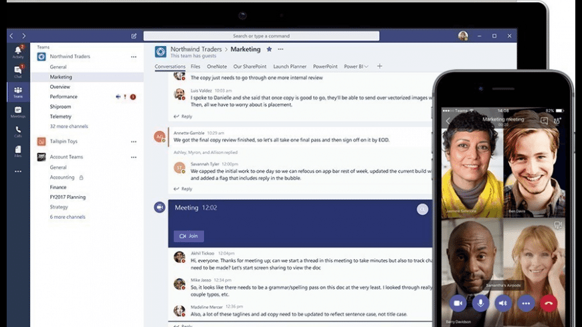Open Calls phone icon in sidebar
The width and height of the screenshot is (582, 327).
tap(18, 131)
